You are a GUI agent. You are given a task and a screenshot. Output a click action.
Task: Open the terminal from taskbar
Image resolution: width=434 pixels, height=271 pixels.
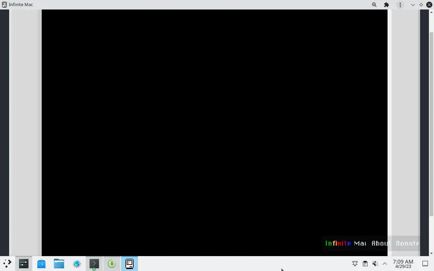94,264
